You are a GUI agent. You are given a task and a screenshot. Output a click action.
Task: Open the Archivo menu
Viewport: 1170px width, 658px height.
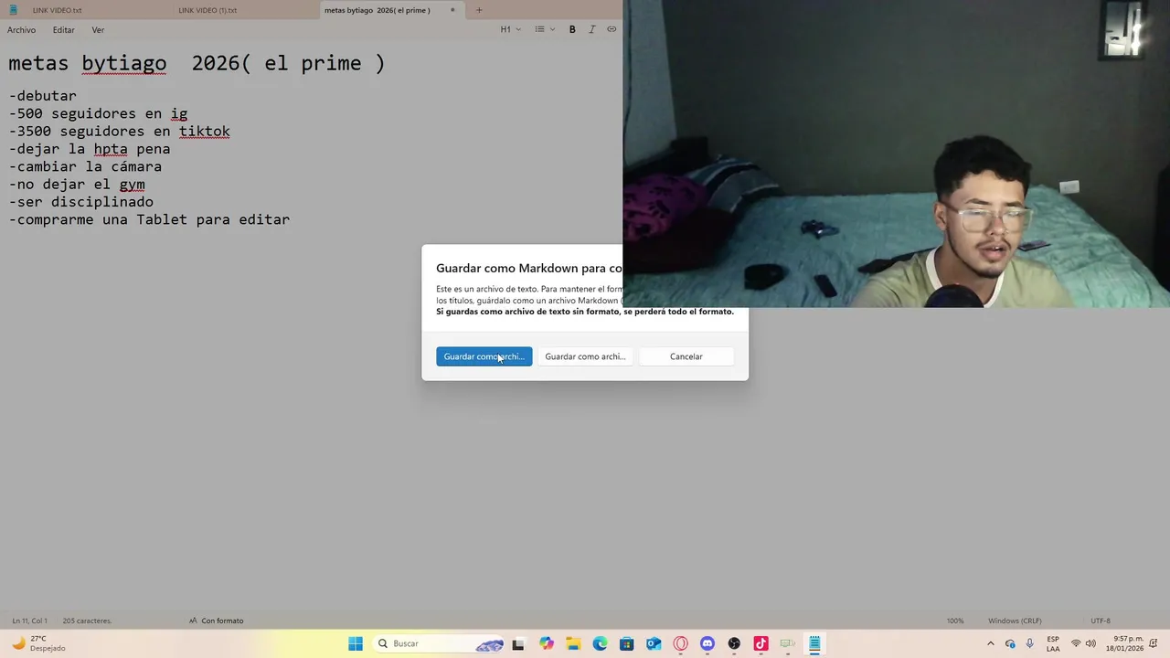(21, 30)
